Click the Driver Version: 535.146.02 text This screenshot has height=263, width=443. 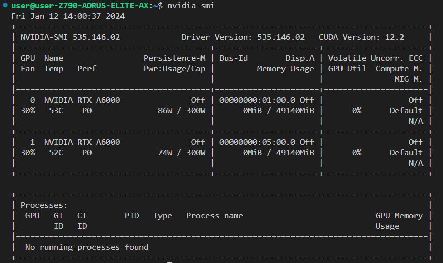pyautogui.click(x=243, y=37)
